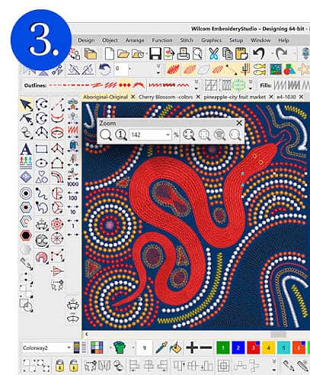Click the green T-shirt product icon
The height and width of the screenshot is (375, 310).
[120, 348]
